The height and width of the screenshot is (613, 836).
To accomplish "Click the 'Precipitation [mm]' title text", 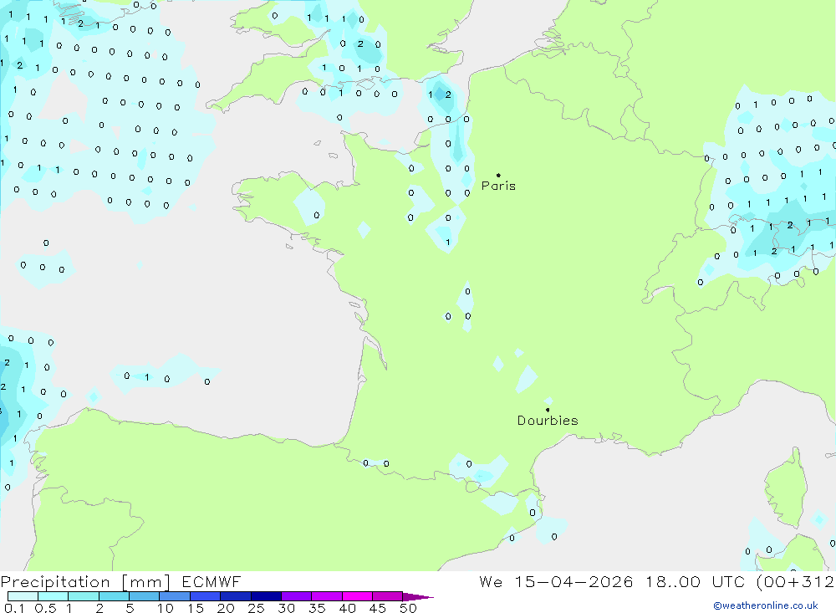I will point(85,581).
